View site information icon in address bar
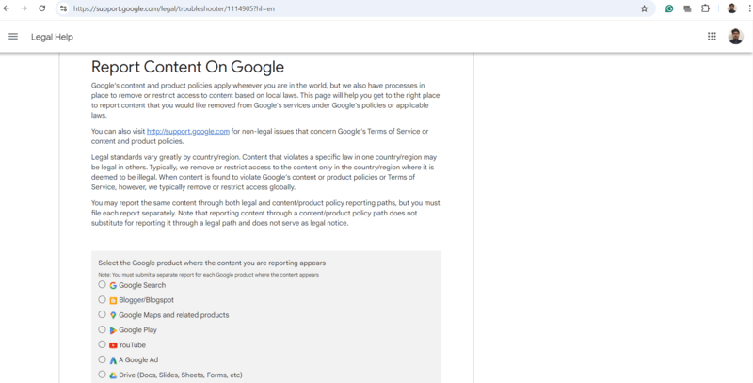Image resolution: width=753 pixels, height=383 pixels. click(63, 8)
